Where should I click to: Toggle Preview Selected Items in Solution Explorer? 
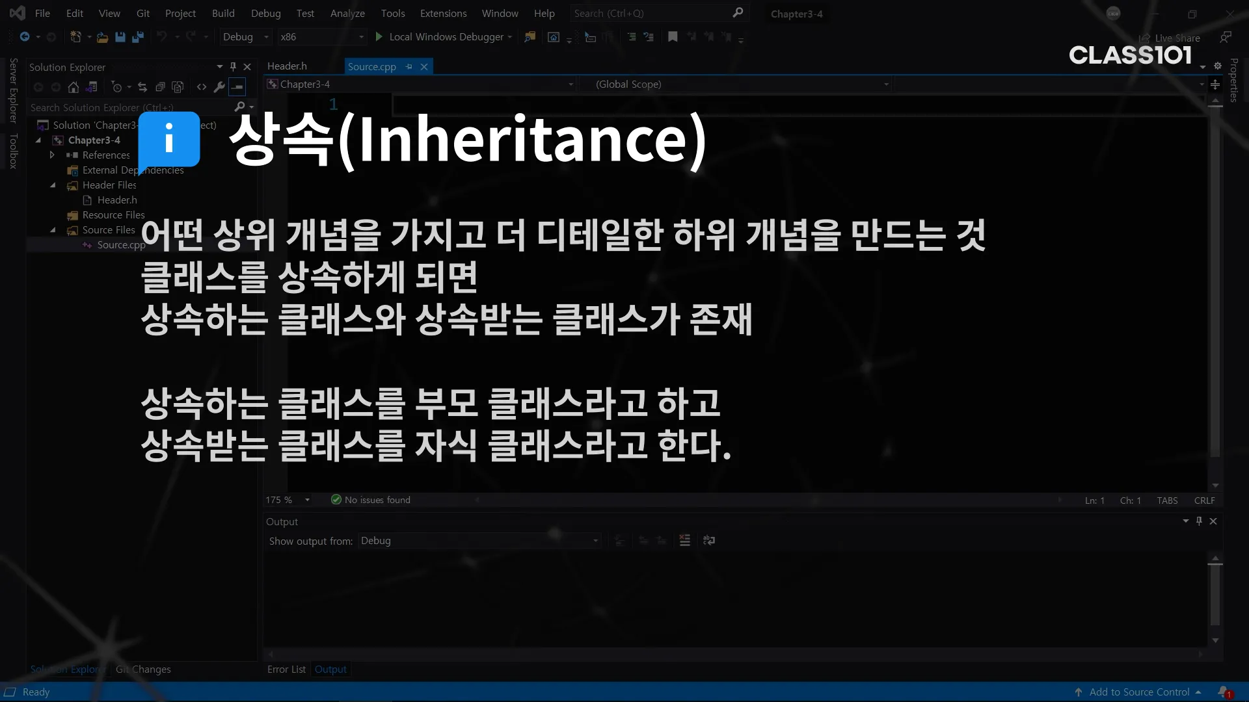coord(237,87)
